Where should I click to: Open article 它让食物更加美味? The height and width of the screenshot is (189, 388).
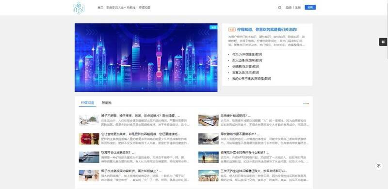[x=140, y=134]
